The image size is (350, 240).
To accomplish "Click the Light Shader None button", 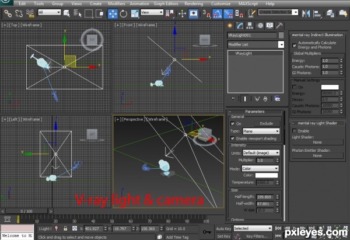I will [317, 142].
